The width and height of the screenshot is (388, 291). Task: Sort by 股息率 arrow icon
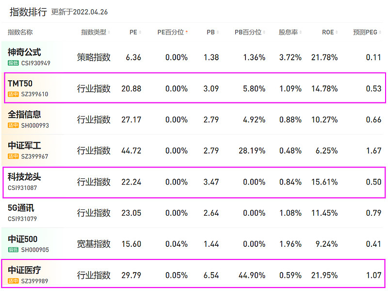pos(301,32)
